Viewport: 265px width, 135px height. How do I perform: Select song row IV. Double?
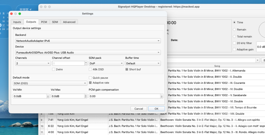[x=216, y=89]
